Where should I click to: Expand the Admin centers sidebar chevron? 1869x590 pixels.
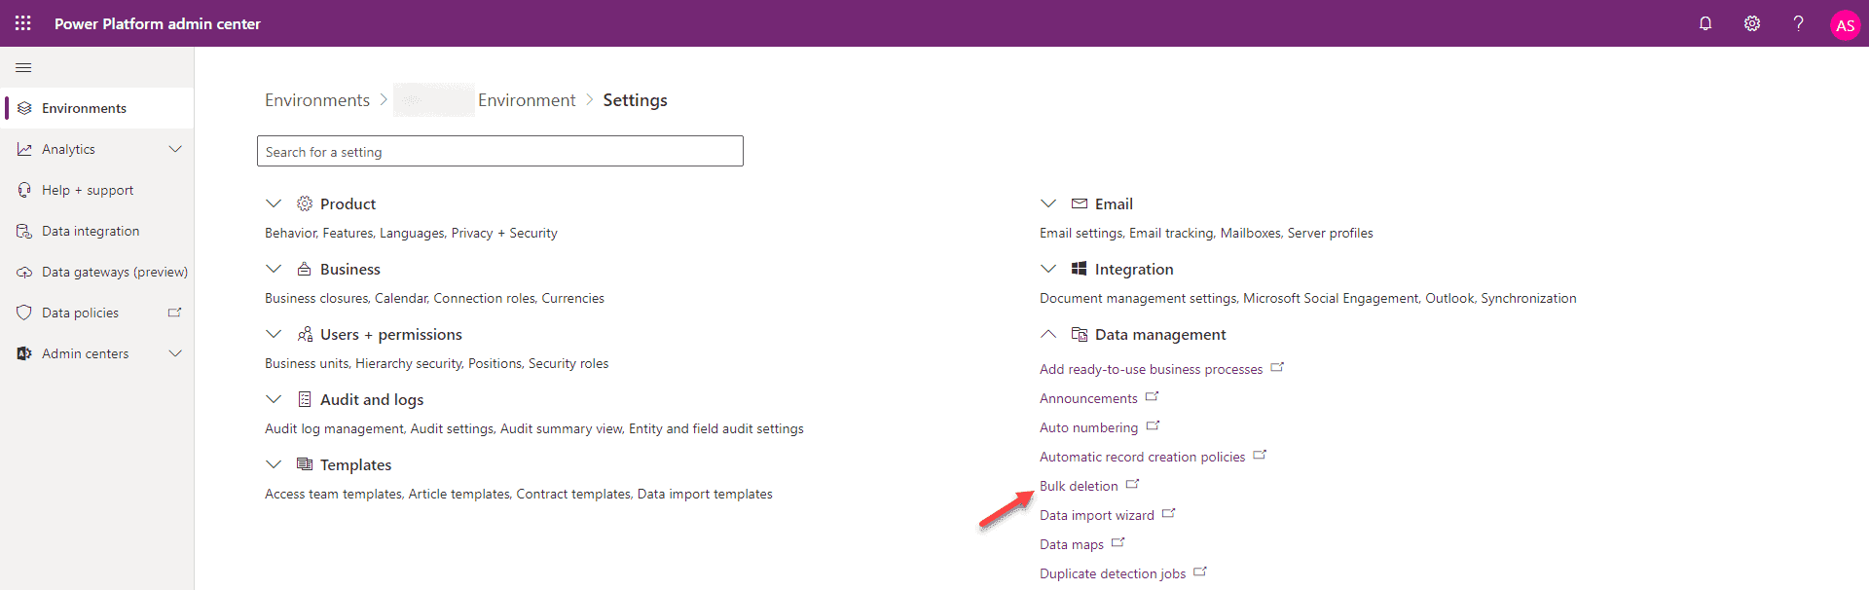(x=175, y=353)
